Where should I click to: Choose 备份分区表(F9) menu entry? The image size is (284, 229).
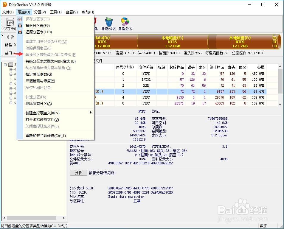pyautogui.click(x=55, y=26)
